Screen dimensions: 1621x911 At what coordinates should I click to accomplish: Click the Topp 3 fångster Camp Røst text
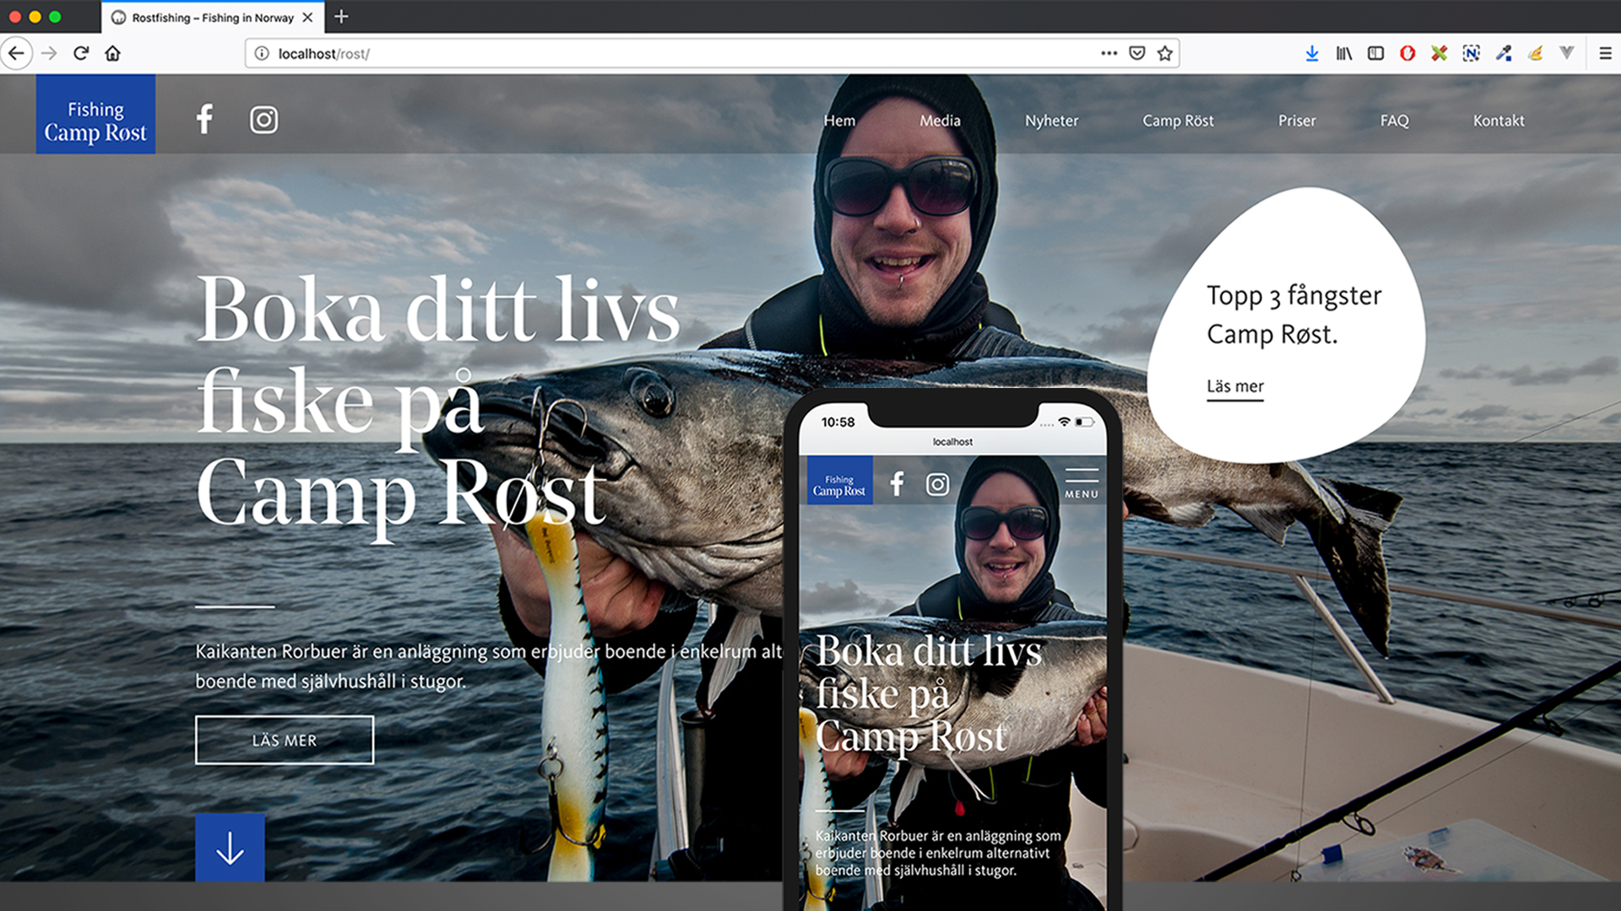coord(1293,315)
